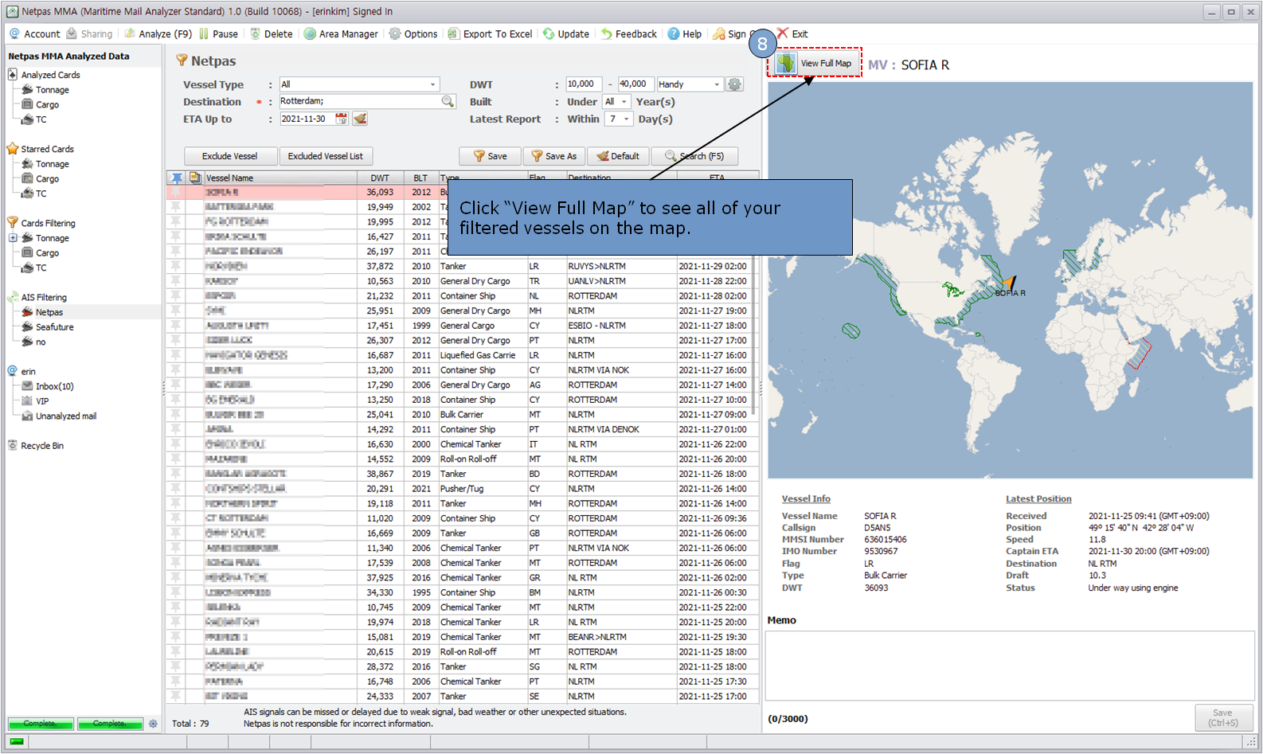Open Area Manager globe icon
The image size is (1263, 754).
point(310,33)
